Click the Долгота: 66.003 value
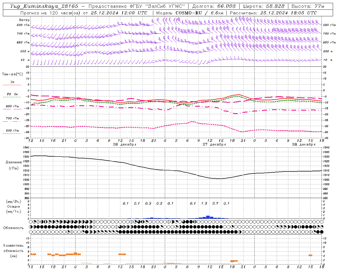The height and width of the screenshot is (269, 337). coord(214,6)
